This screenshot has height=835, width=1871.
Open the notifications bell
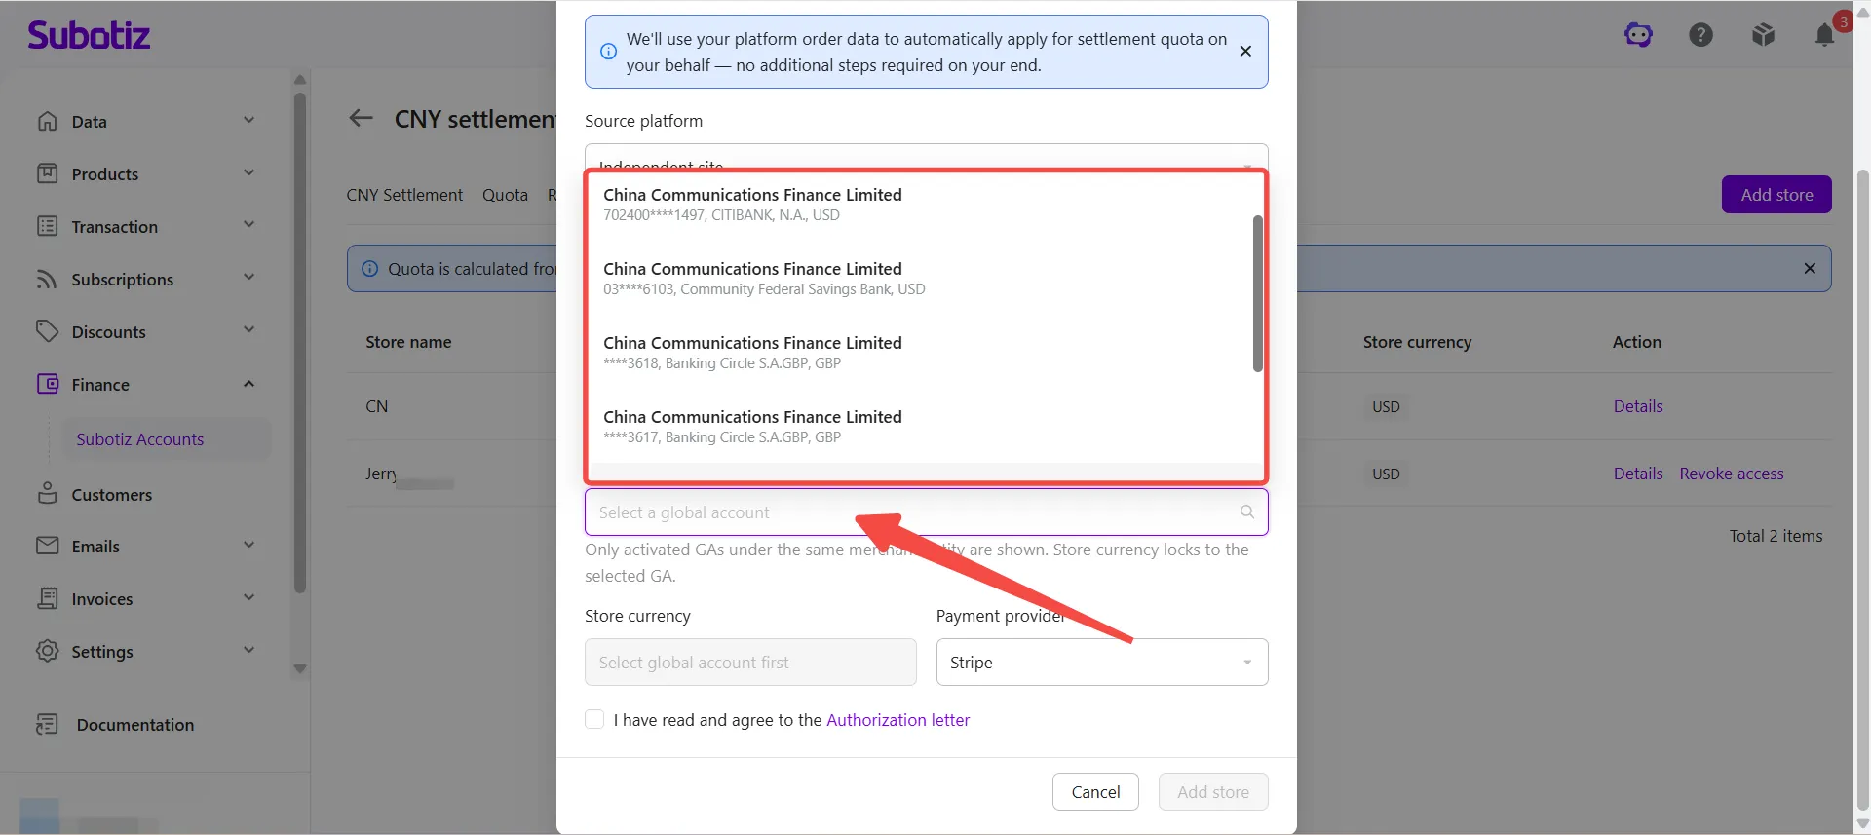pos(1825,35)
